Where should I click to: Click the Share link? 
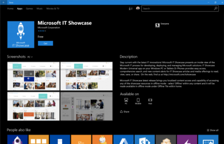(125, 112)
